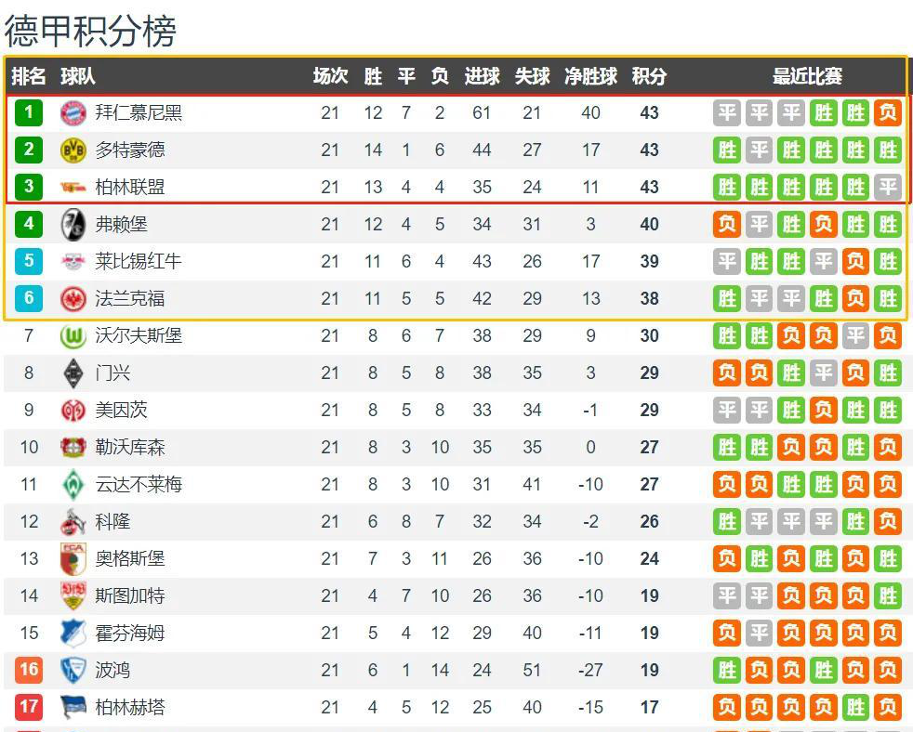Click Bayern's most recent orange 负 badge
The height and width of the screenshot is (732, 913).
tap(887, 113)
